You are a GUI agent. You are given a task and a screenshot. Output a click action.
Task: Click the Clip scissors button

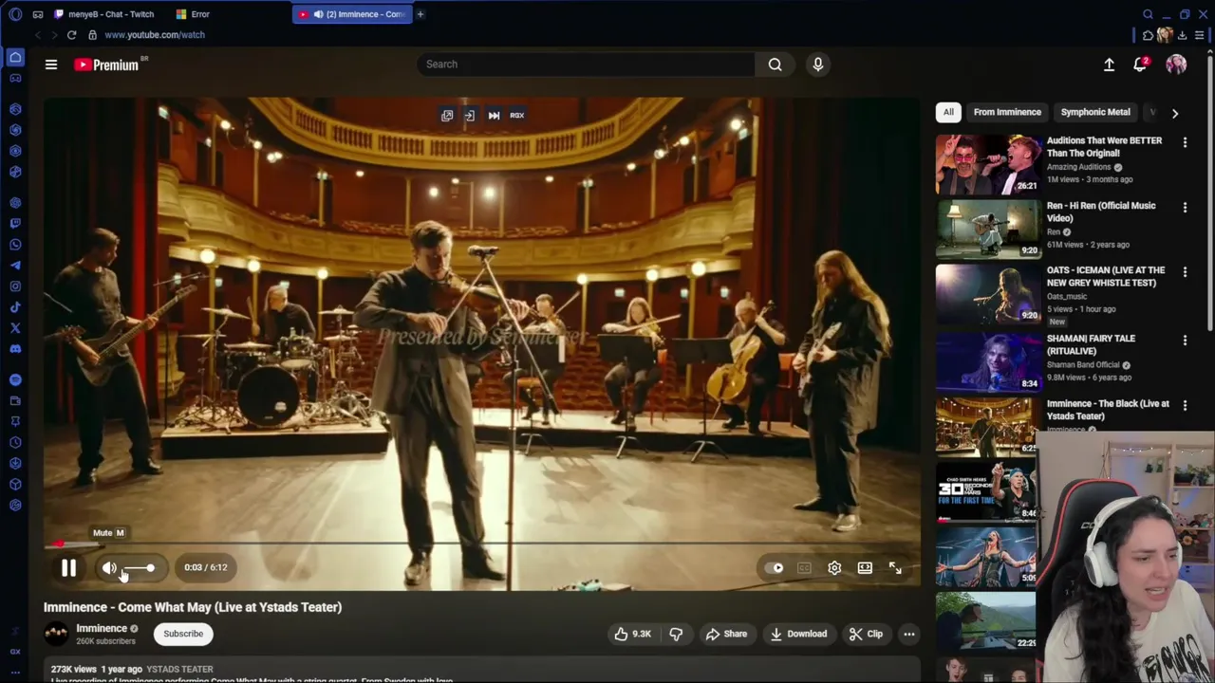[x=866, y=634]
